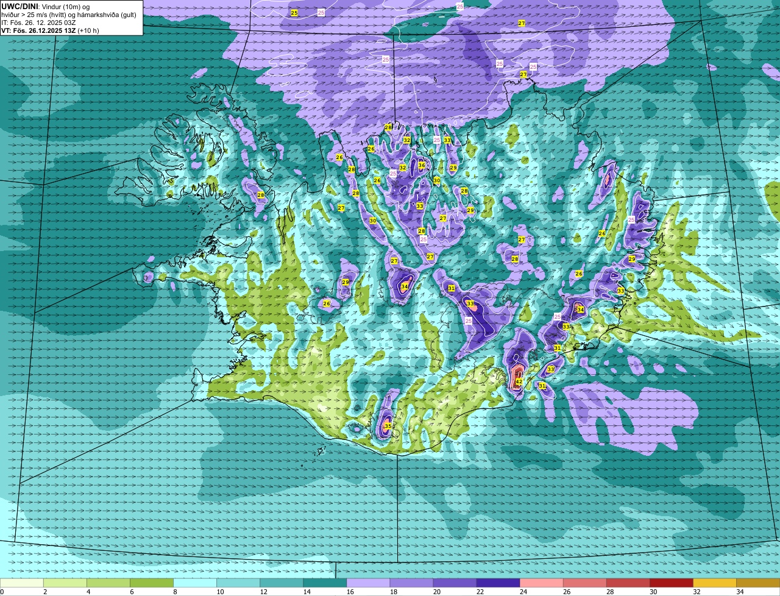
Task: Pick the 14–16 m/s dark teal legend swatch
Action: pos(325,583)
